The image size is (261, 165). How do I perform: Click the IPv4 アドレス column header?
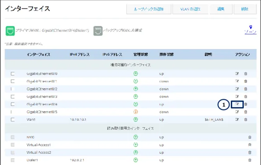point(80,54)
